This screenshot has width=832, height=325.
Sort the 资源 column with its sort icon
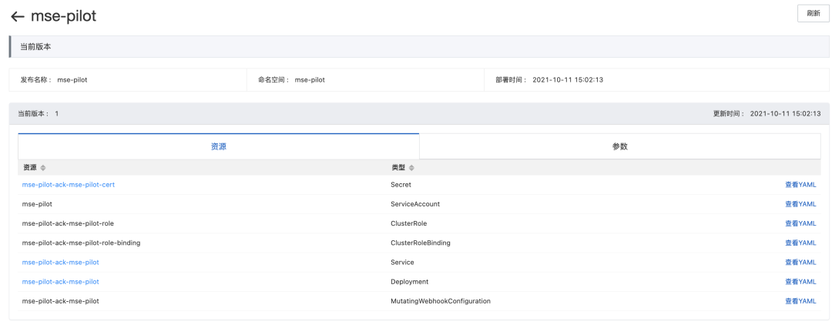(43, 168)
